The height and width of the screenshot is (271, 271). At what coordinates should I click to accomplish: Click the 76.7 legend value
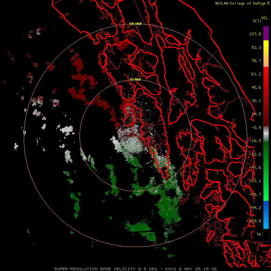[256, 61]
